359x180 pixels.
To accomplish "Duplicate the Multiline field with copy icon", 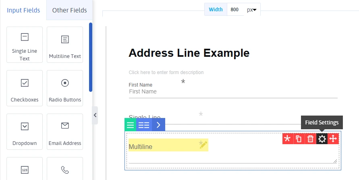I will (x=299, y=139).
